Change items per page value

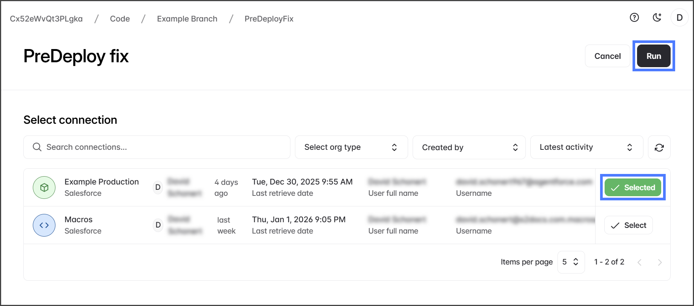[571, 262]
